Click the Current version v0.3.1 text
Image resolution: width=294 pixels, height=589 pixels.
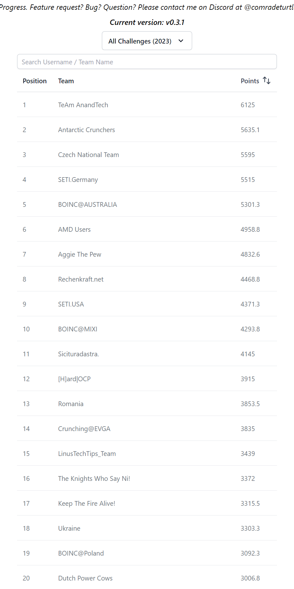147,22
